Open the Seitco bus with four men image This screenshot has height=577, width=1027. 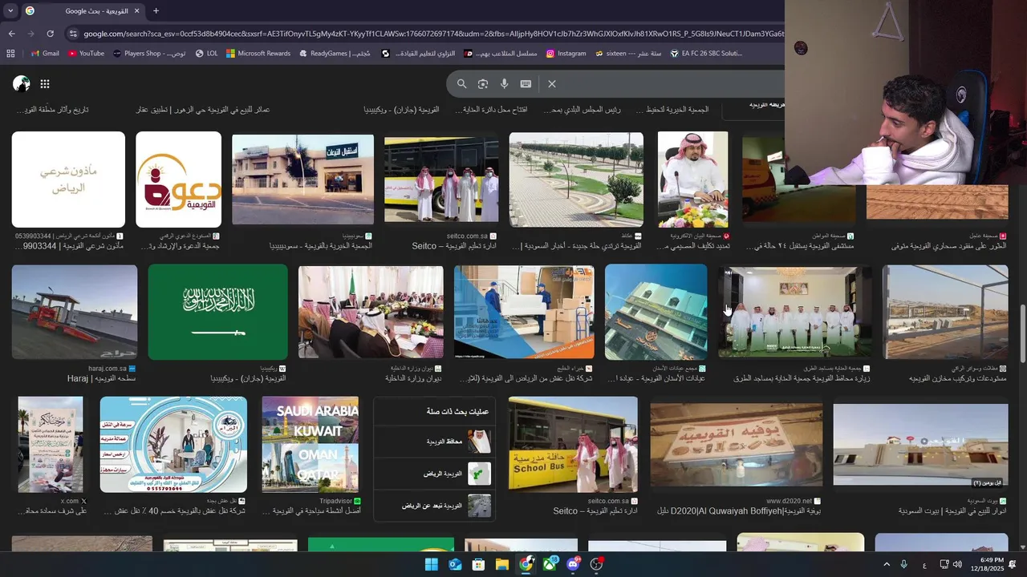click(441, 180)
